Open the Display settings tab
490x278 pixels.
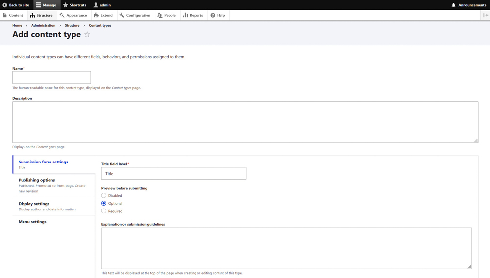coord(54,206)
